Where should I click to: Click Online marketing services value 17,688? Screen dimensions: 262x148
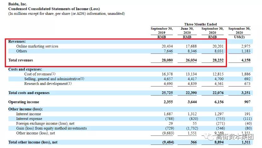(191, 46)
